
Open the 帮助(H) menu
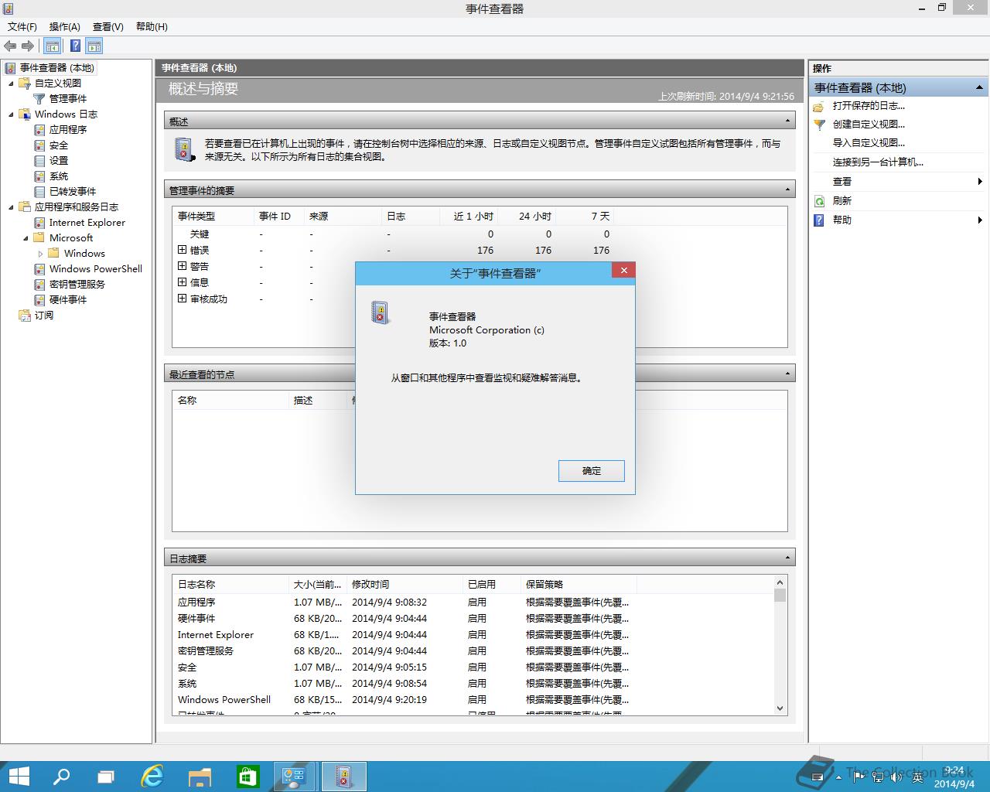point(152,26)
